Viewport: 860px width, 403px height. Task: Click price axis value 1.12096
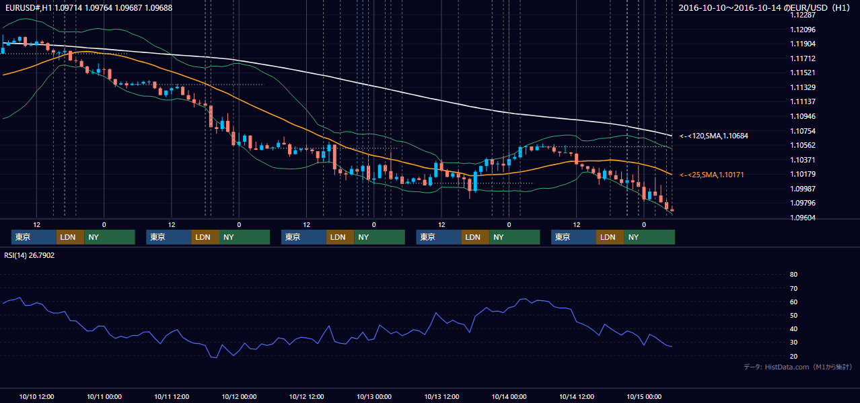pos(802,30)
